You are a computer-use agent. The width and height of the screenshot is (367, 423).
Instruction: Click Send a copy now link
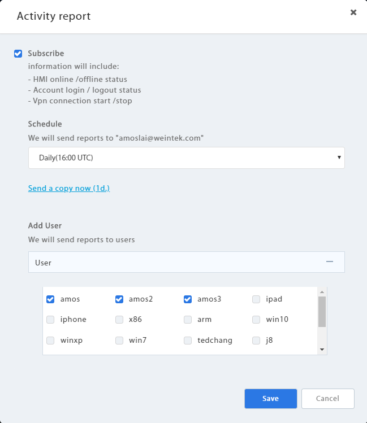pyautogui.click(x=69, y=188)
